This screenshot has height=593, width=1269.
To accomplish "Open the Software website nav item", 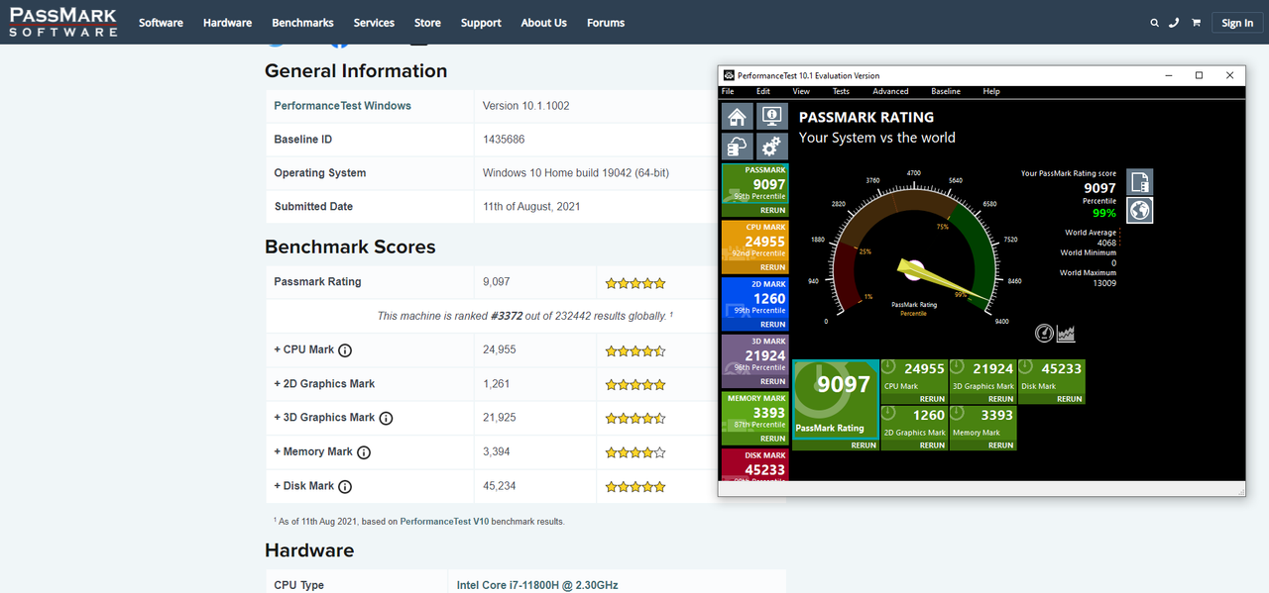I will (x=161, y=23).
